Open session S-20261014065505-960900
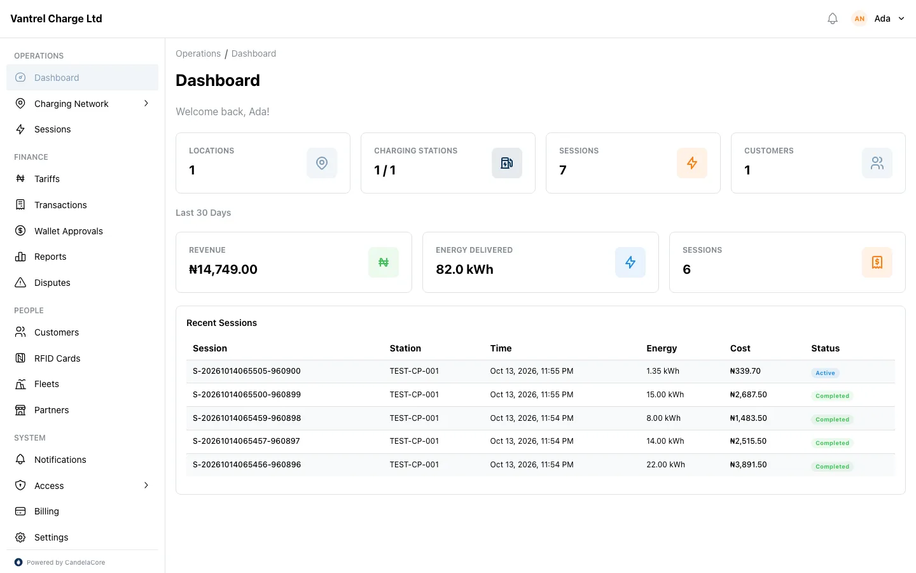 [x=247, y=371]
